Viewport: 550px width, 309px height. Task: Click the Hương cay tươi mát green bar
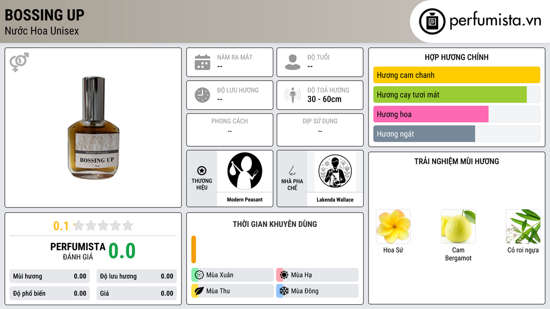click(450, 94)
